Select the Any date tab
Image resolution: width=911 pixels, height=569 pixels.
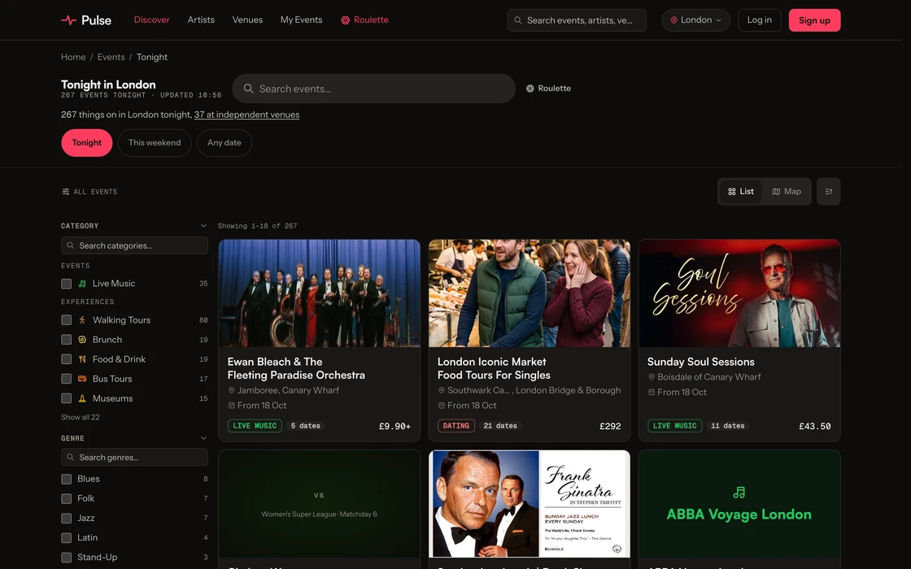click(224, 143)
